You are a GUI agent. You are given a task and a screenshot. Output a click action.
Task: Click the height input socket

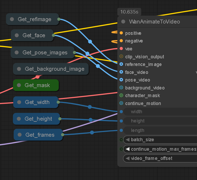121,121
